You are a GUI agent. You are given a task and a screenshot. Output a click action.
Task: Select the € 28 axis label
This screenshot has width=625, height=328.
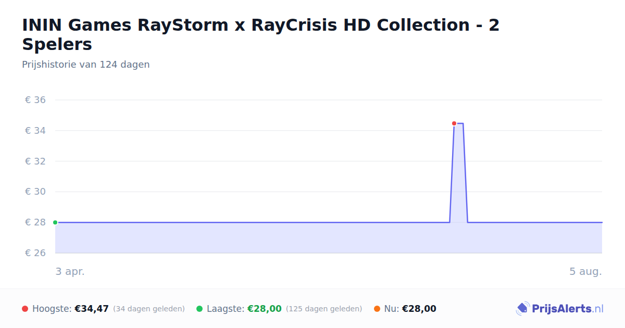coord(35,222)
